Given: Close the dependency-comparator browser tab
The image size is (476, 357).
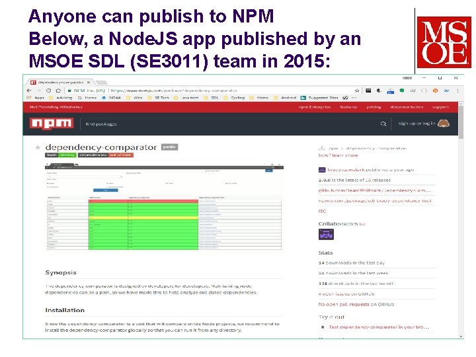Looking at the screenshot, I should tap(89, 82).
